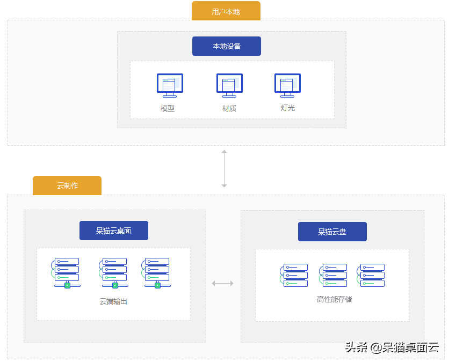Screen dimensions: 449x363
Task: Click the monitor icon above 材质
Action: [229, 85]
